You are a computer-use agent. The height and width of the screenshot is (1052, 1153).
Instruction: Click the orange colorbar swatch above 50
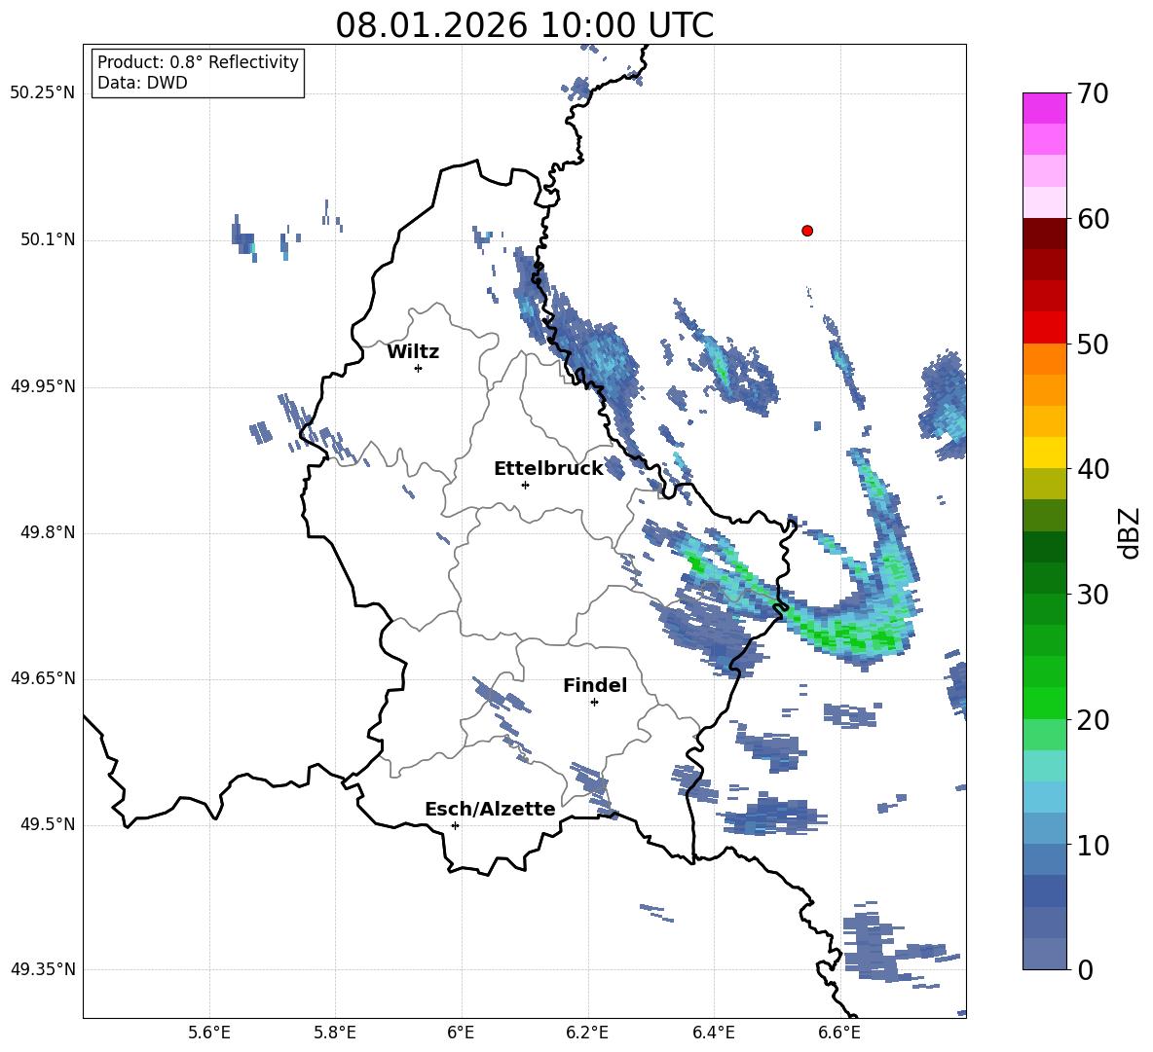[x=1044, y=359]
